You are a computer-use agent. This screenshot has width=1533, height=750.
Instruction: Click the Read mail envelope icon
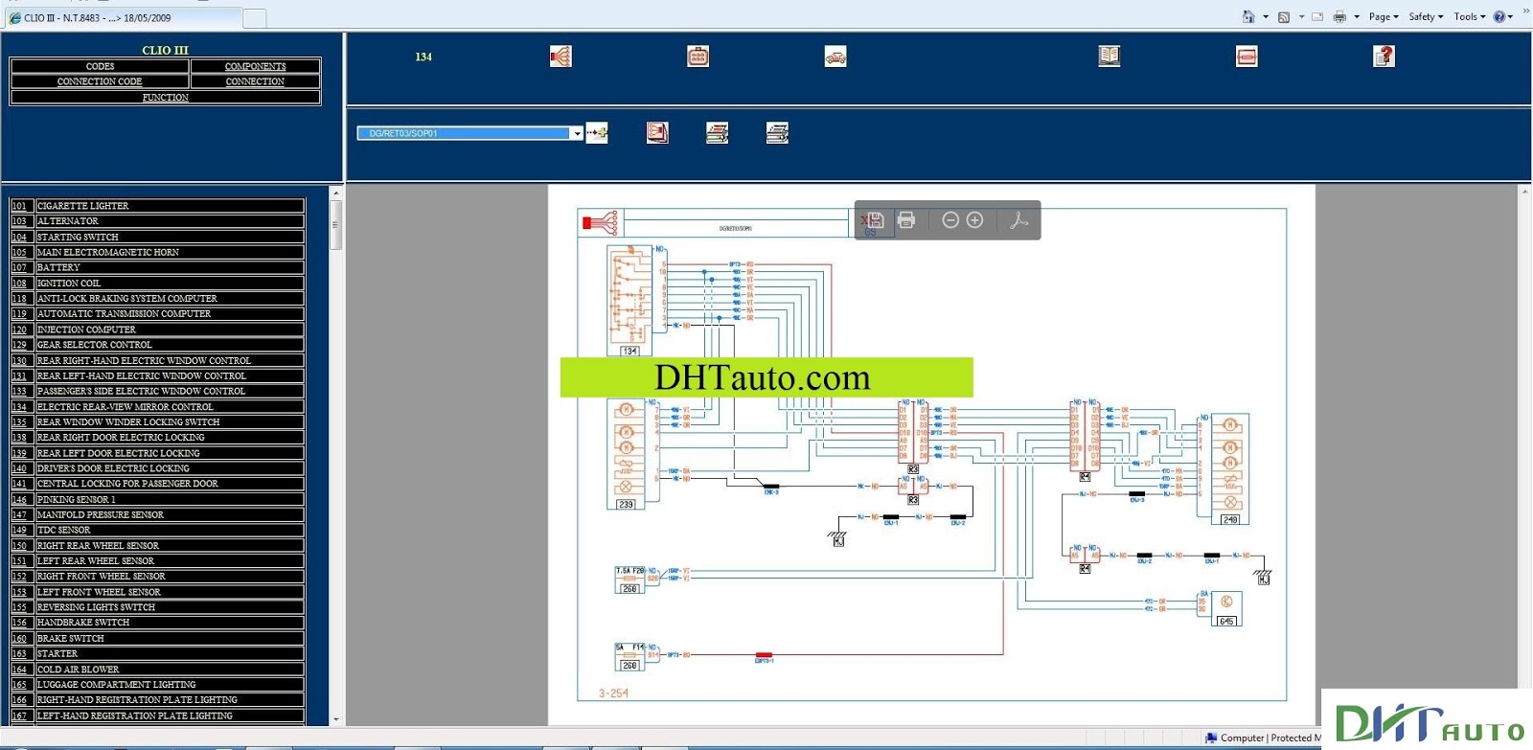[1317, 16]
